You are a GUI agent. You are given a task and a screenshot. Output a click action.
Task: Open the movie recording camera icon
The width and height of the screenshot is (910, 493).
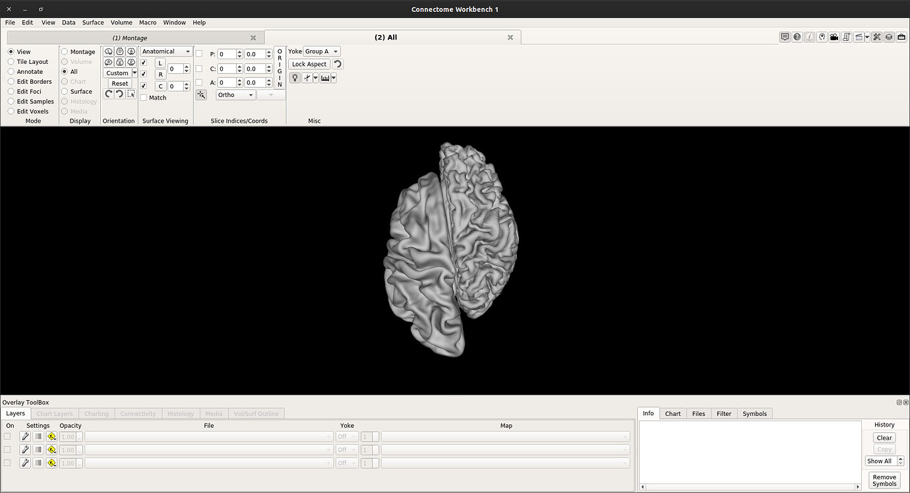click(x=834, y=37)
